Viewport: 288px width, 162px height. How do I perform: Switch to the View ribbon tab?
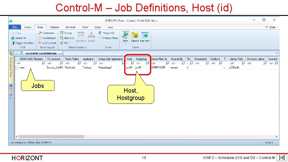[x=110, y=27]
